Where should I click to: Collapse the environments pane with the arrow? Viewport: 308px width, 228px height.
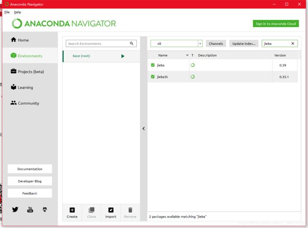coord(144,128)
